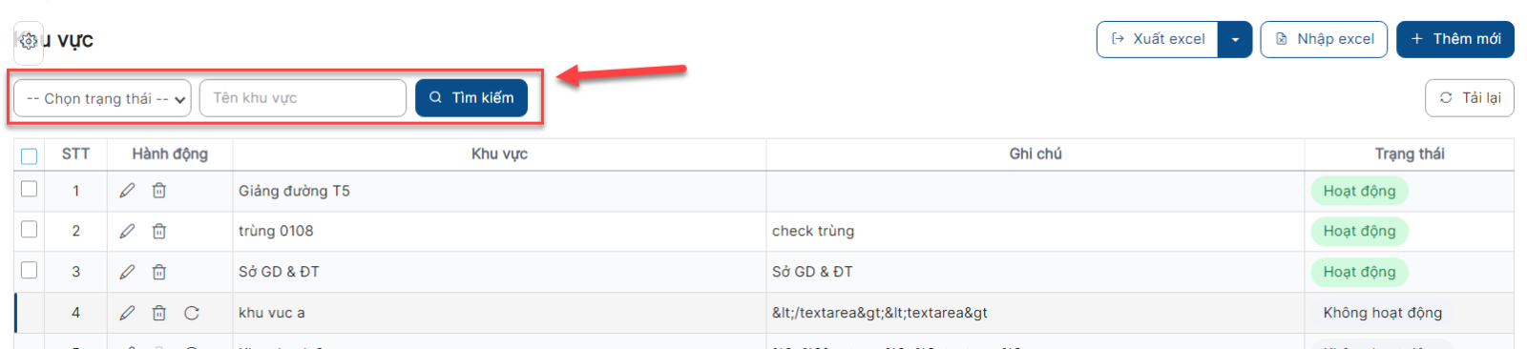Expand the Xuất excel dropdown arrow
Image resolution: width=1527 pixels, height=349 pixels.
point(1235,39)
